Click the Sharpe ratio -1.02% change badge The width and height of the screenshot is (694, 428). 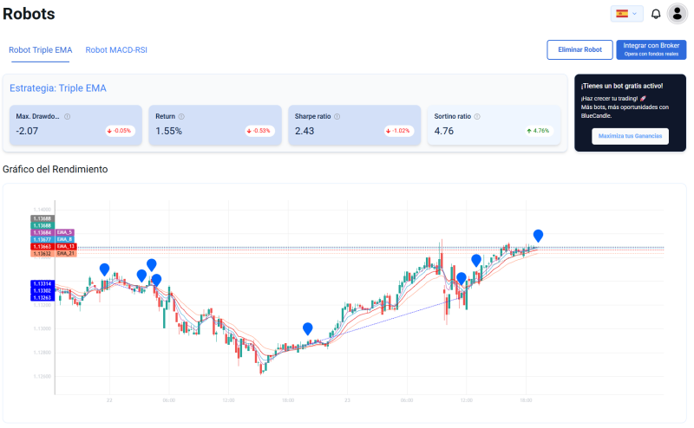[x=399, y=131]
